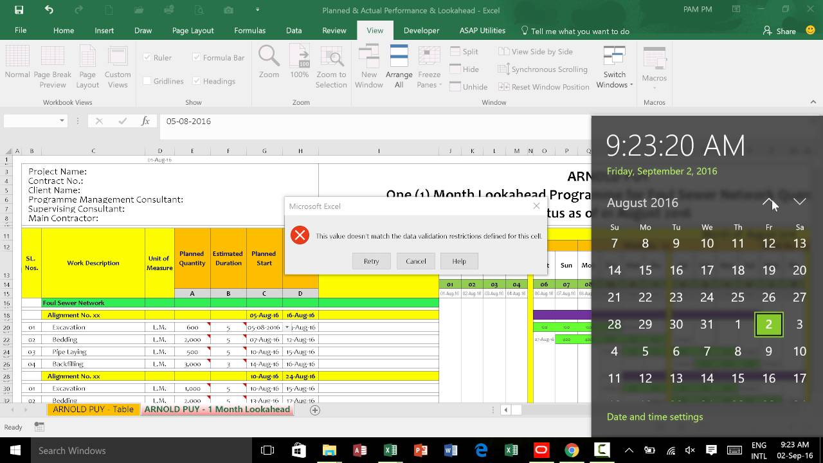Collapse the ribbon with the chevron
Screen dimensions: 823x463
pyautogui.click(x=813, y=102)
